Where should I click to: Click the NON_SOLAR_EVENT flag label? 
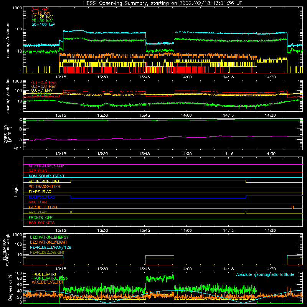46,176
